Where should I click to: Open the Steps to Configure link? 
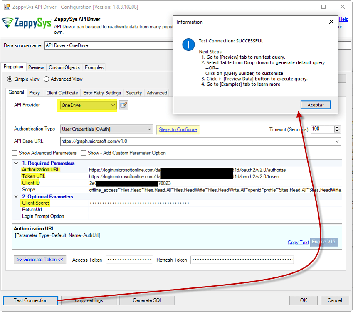178,129
